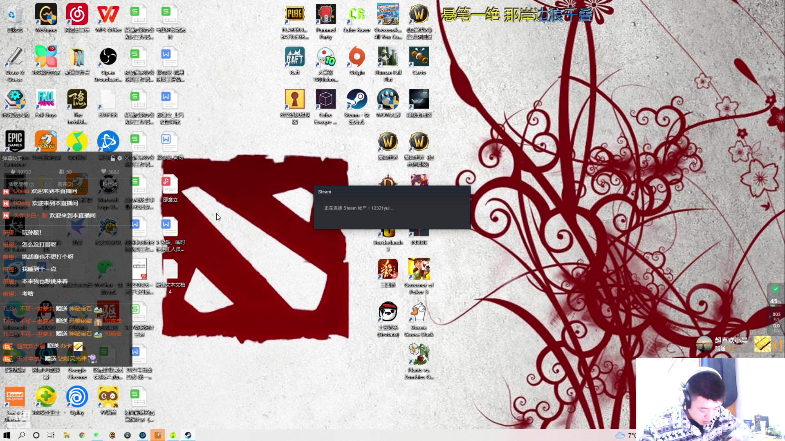
Task: Open the EDIFIER desktop shortcut
Action: point(108,103)
